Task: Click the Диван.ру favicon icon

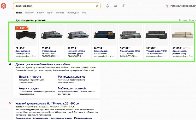Action: 10,64
